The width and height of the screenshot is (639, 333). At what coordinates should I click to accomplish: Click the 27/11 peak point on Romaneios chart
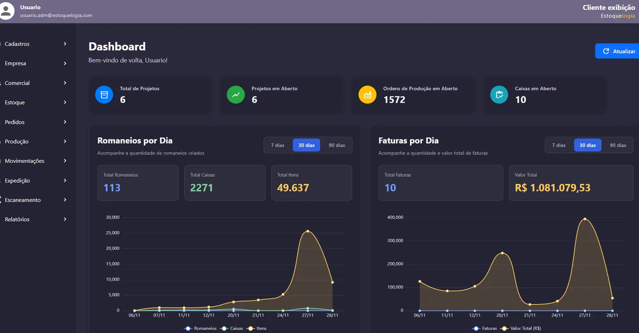308,231
